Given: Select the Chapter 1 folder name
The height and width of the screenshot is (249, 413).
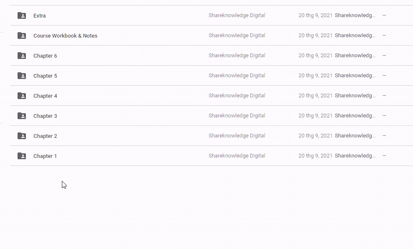Looking at the screenshot, I should 45,156.
